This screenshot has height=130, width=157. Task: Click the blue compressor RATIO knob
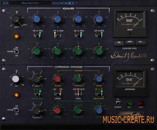pyautogui.click(x=99, y=111)
